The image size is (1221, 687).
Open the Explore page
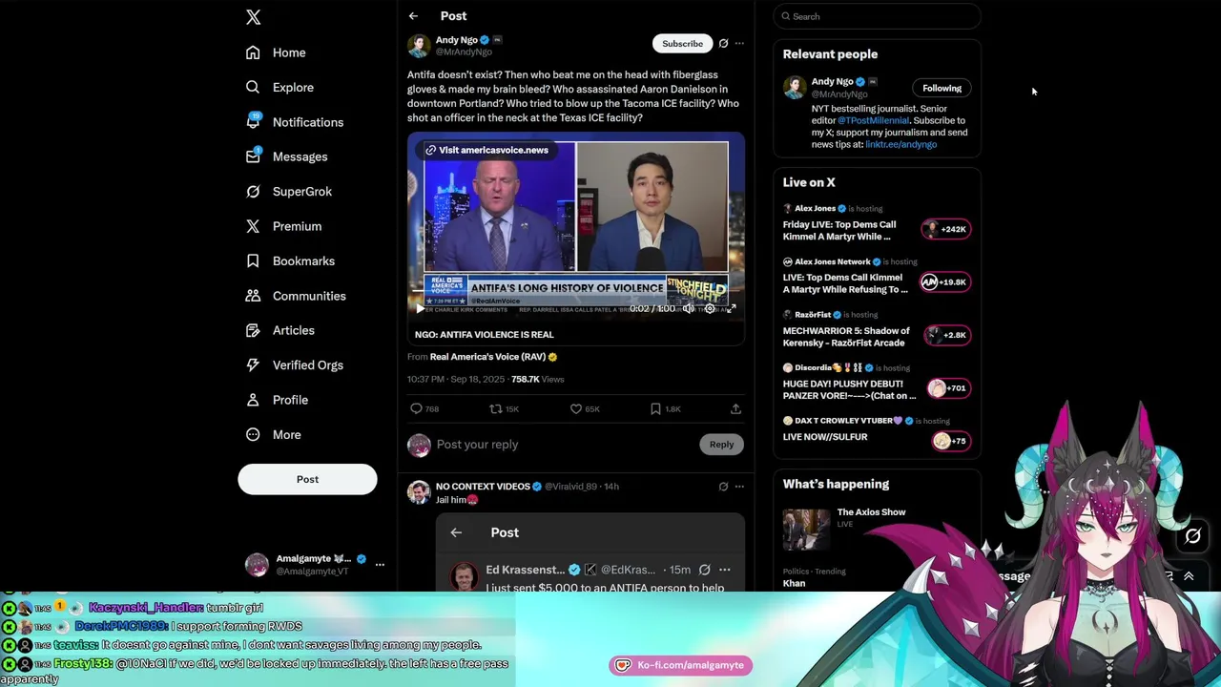pyautogui.click(x=279, y=87)
